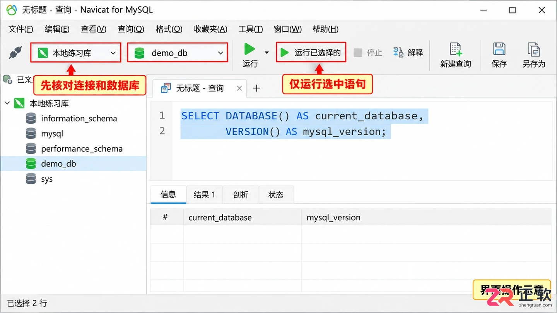Viewport: 557px width, 313px height.
Task: Click the Navicat logo in the title bar
Action: click(x=12, y=10)
